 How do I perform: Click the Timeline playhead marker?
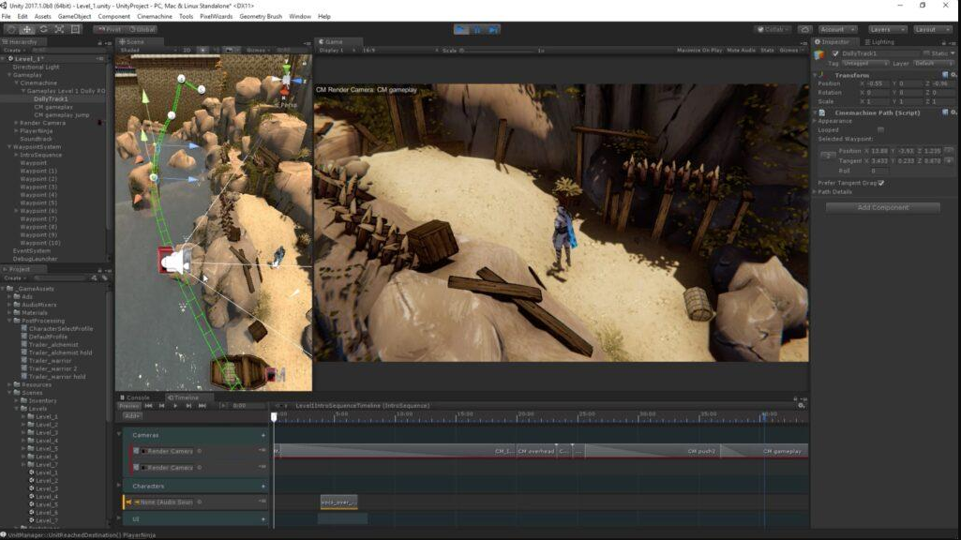pos(274,417)
